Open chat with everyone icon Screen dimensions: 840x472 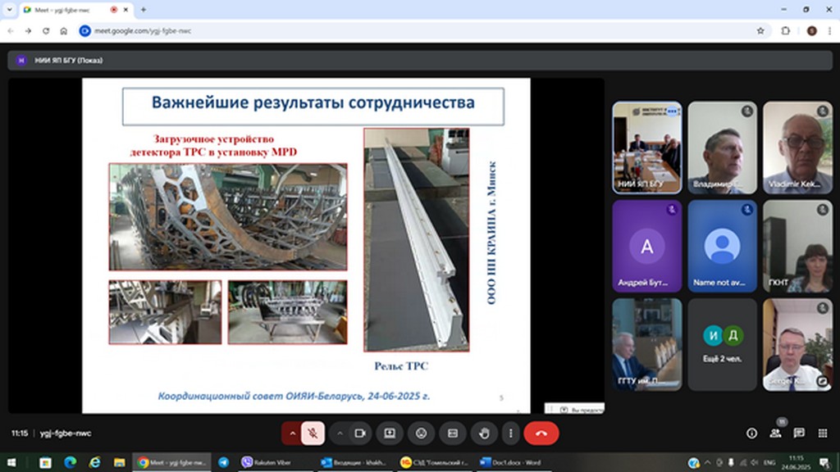pyautogui.click(x=799, y=433)
